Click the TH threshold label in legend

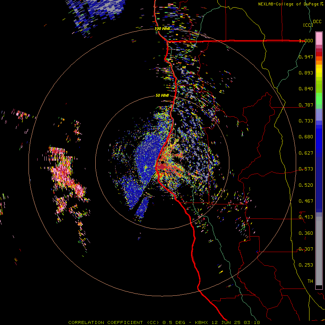[x=310, y=281]
